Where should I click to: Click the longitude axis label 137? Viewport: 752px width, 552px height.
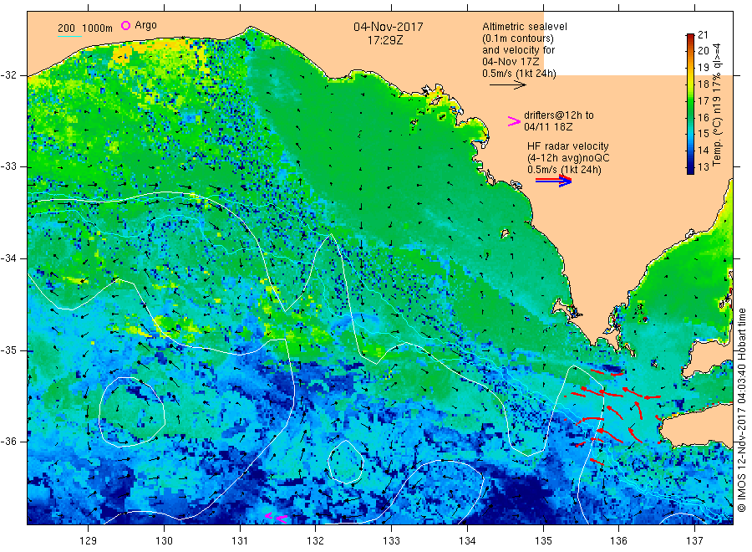pos(694,541)
